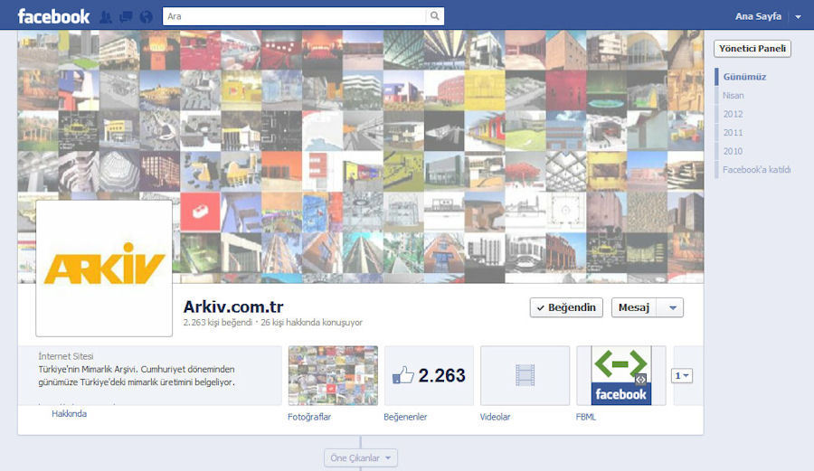Viewport: 814px width, 471px height.
Task: Focus the Ara search field
Action: coord(294,16)
